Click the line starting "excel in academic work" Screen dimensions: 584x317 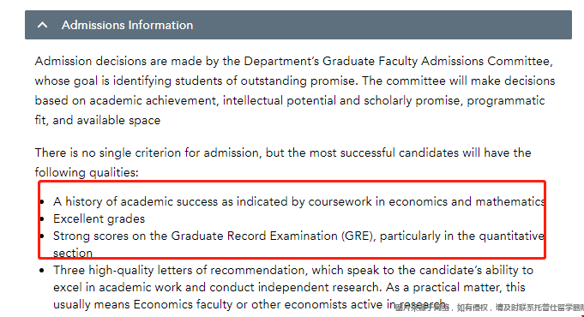pos(289,287)
